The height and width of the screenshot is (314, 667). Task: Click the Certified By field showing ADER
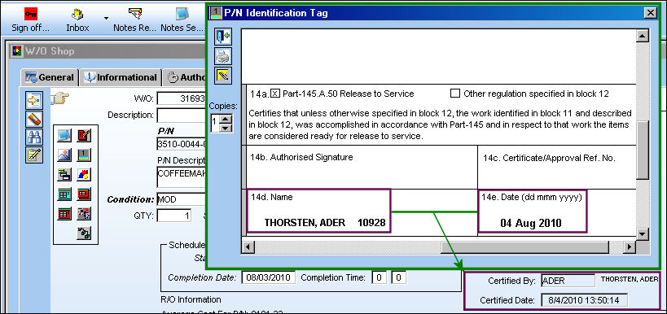coord(568,281)
